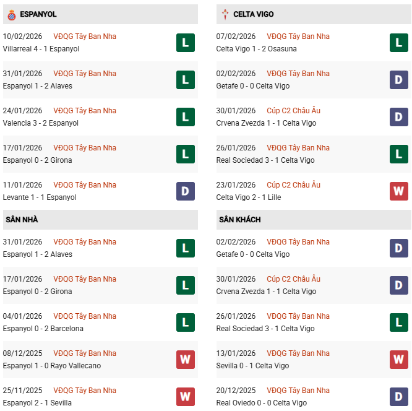Click the L badge for Celta Vigo 1 - 2 Osasuna
Viewport: 412px width, 411px height.
tap(398, 43)
